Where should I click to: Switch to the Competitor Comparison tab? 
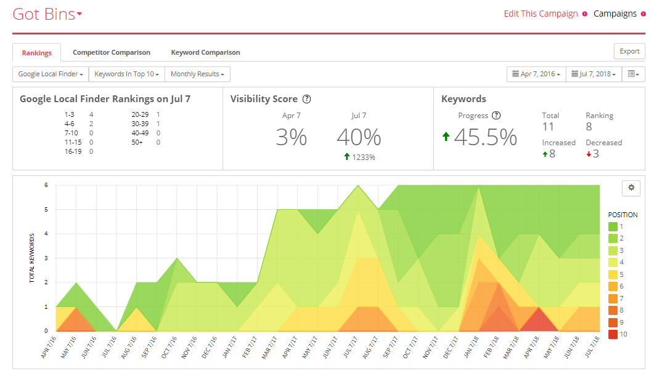click(112, 52)
